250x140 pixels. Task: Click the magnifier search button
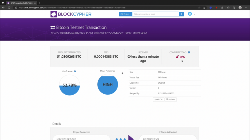tap(181, 14)
